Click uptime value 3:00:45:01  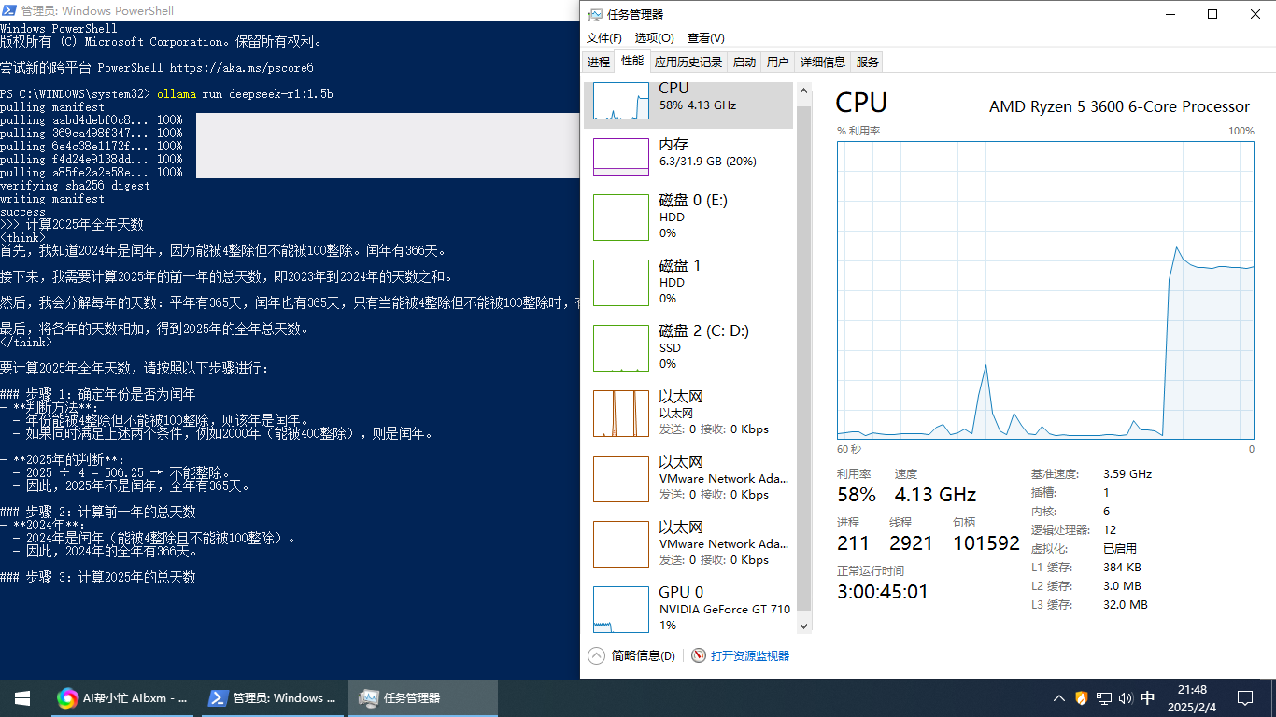[x=883, y=592]
